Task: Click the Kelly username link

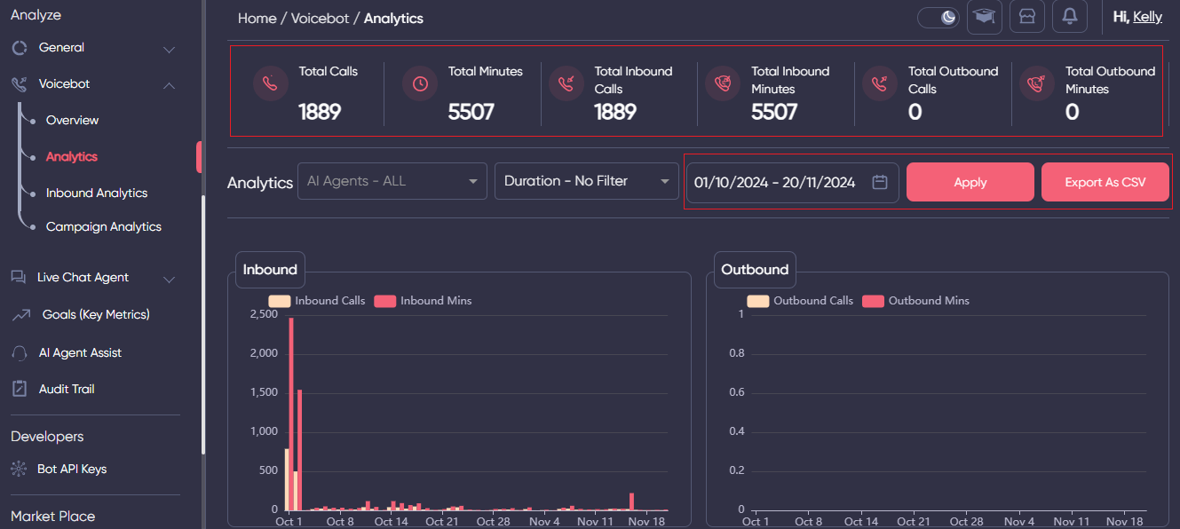Action: tap(1146, 16)
